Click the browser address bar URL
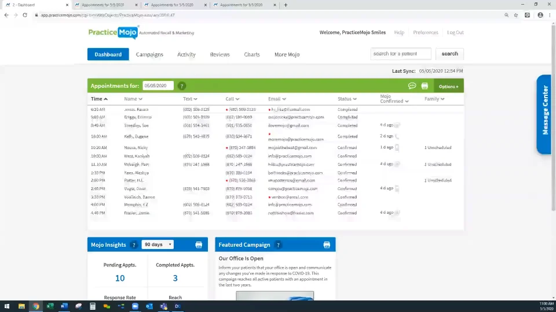 pyautogui.click(x=108, y=15)
